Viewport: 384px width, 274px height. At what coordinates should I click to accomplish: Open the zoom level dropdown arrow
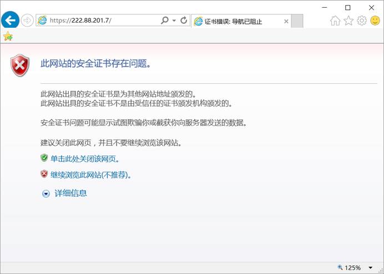point(370,268)
